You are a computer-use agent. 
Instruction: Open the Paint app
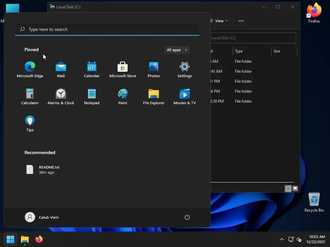[x=123, y=96]
